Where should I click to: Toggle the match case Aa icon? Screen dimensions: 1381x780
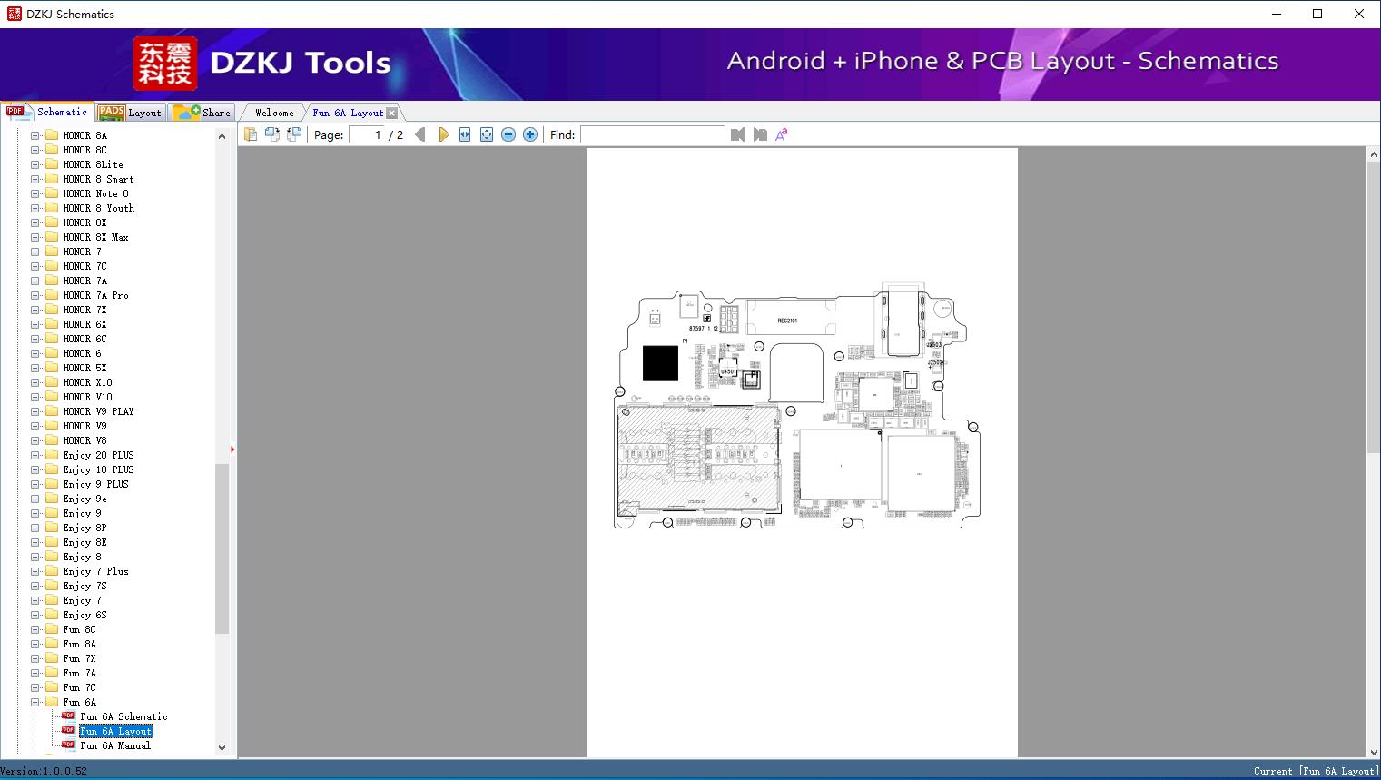point(782,134)
